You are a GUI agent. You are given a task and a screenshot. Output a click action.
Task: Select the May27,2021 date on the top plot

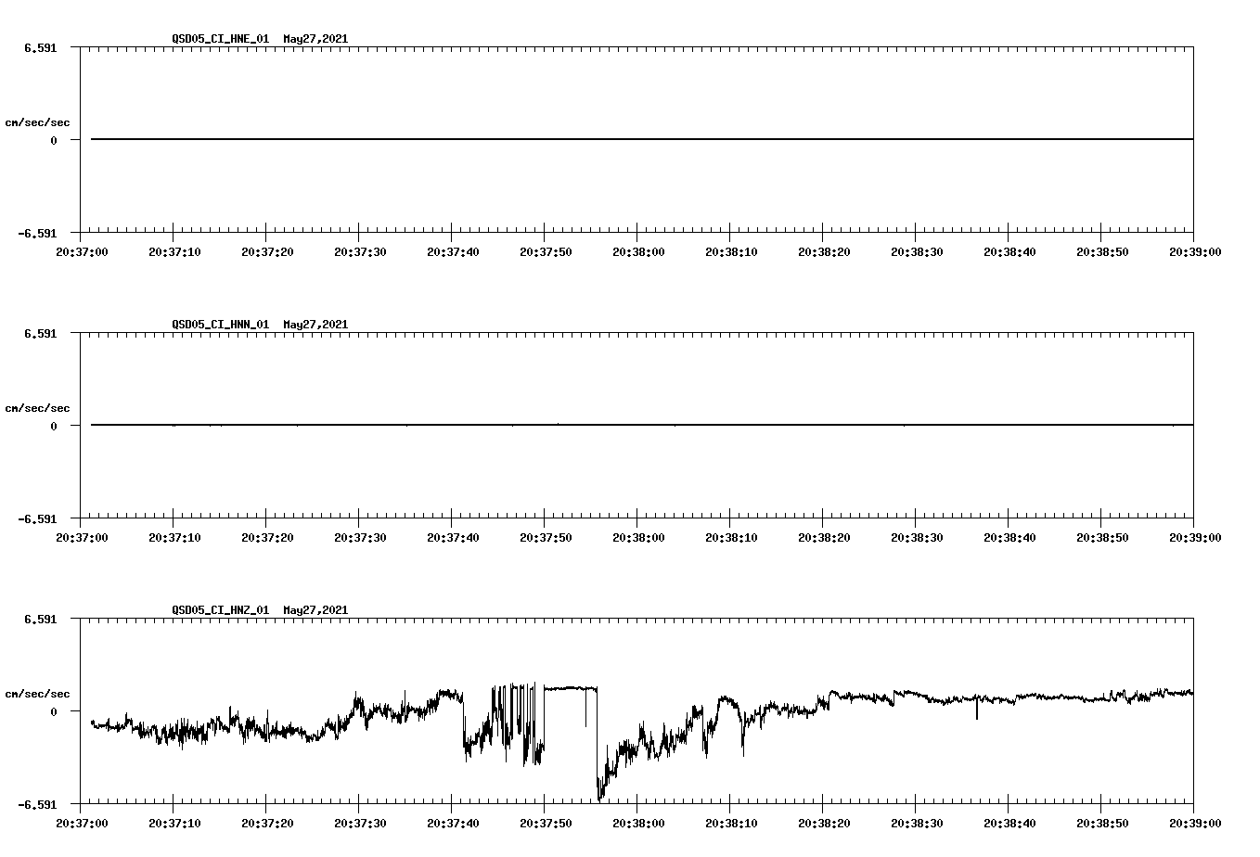tap(315, 40)
